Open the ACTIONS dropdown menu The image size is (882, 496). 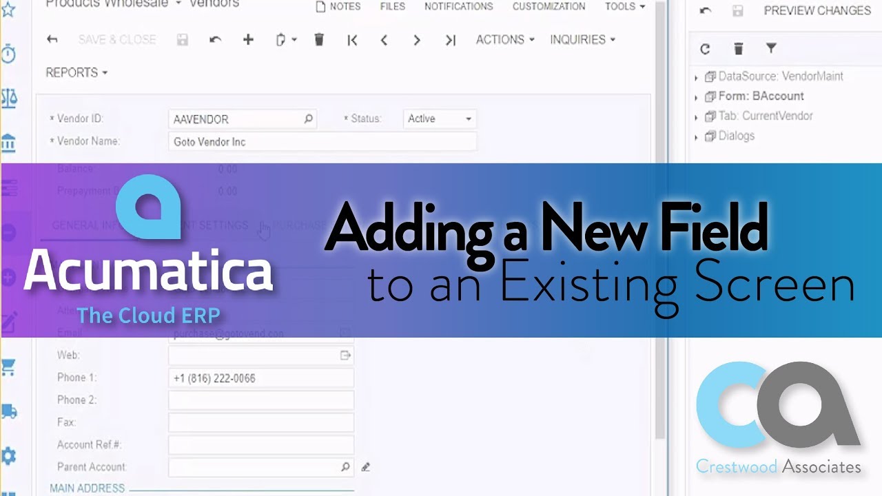coord(505,39)
